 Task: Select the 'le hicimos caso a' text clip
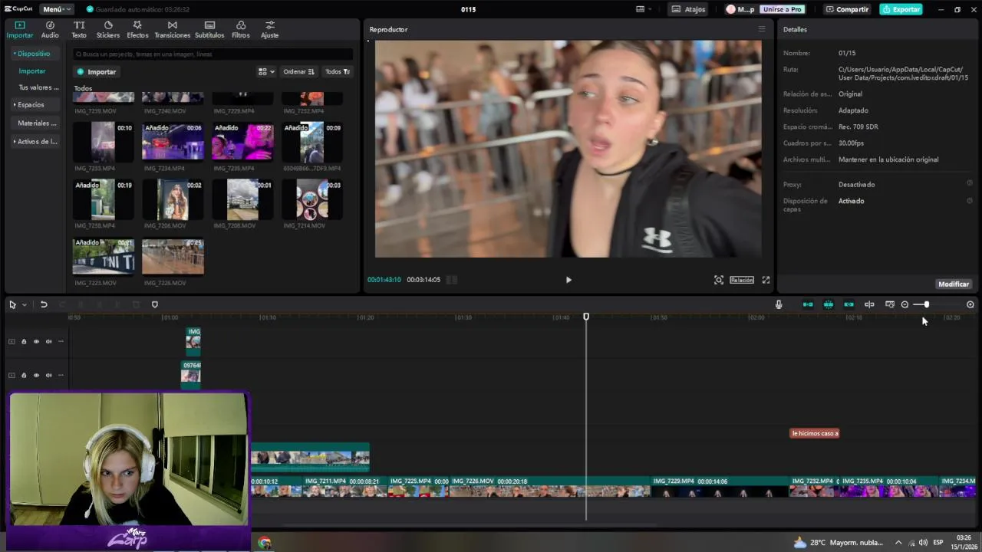815,433
